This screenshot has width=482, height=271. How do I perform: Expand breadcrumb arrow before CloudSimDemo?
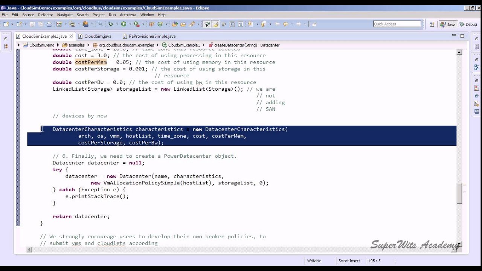tap(19, 45)
